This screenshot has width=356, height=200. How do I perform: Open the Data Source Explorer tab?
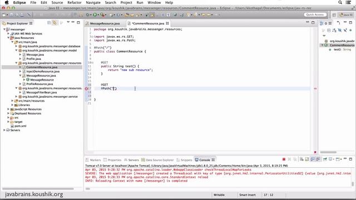157,160
